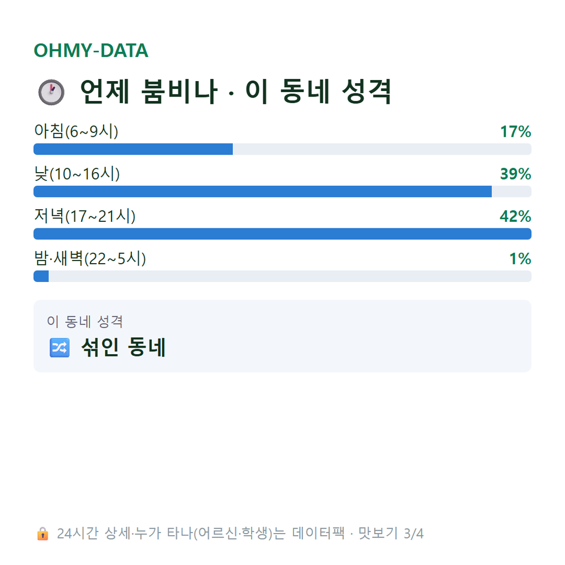The height and width of the screenshot is (565, 565).
Task: Select the 낮(10~16시) label
Action: point(77,174)
